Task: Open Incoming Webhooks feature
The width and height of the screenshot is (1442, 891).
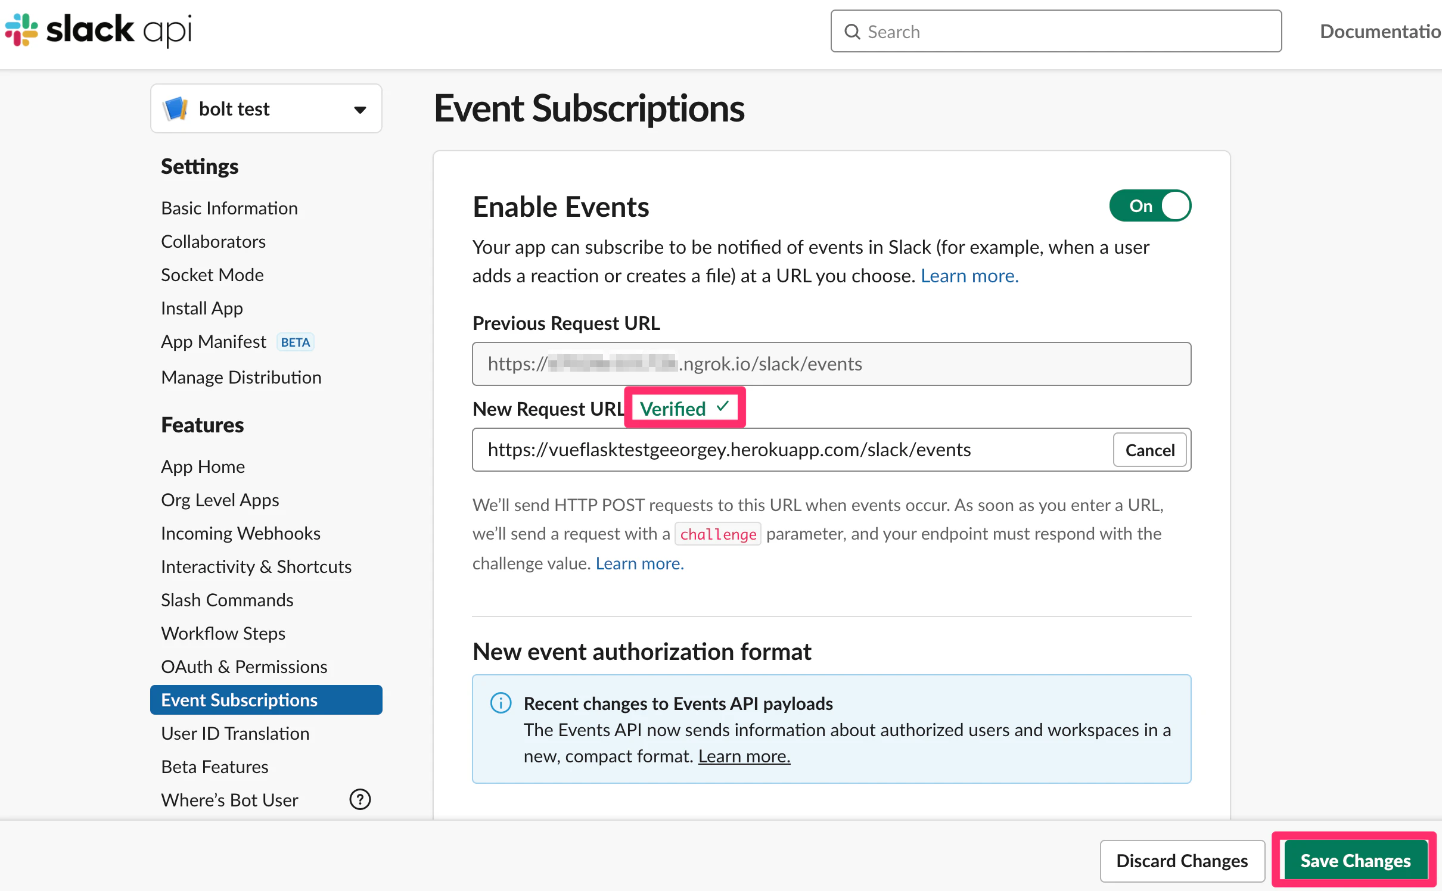Action: point(241,533)
